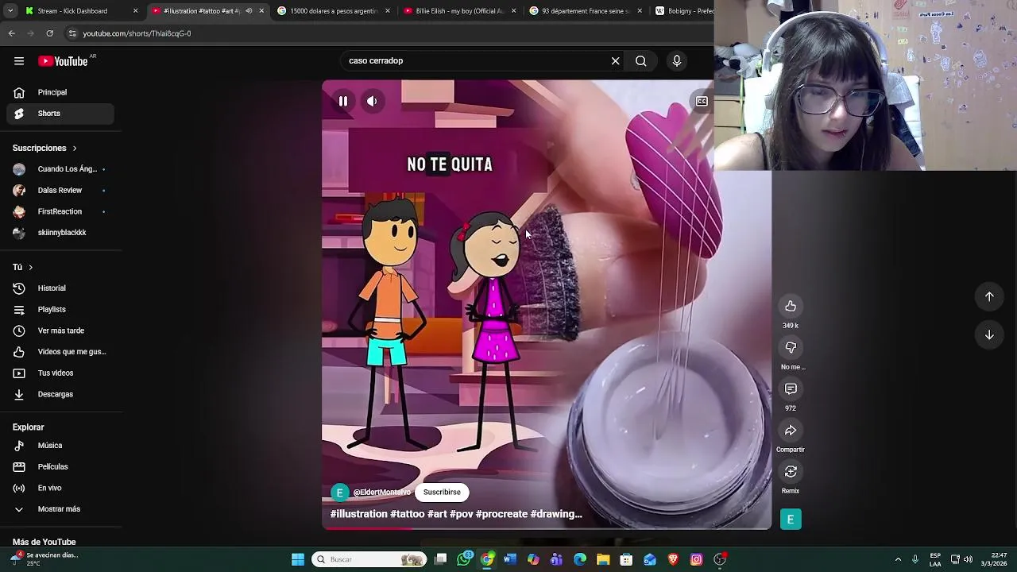Open skiinnyblackkk channel
Viewport: 1017px width, 572px height.
click(60, 233)
